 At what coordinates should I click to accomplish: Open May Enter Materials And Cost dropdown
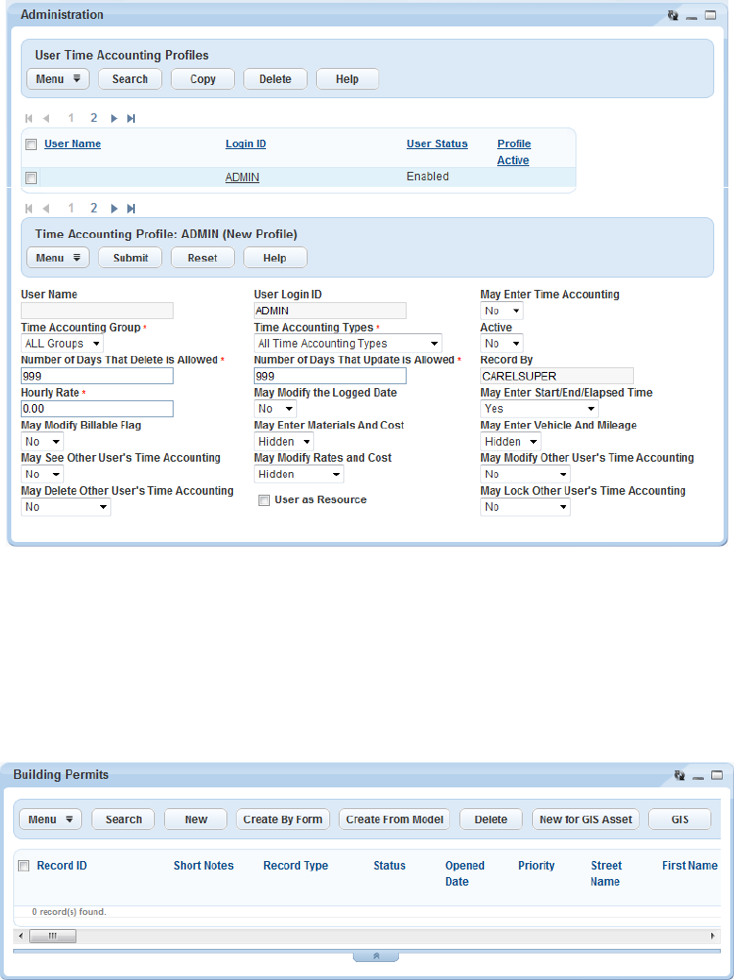pyautogui.click(x=284, y=441)
